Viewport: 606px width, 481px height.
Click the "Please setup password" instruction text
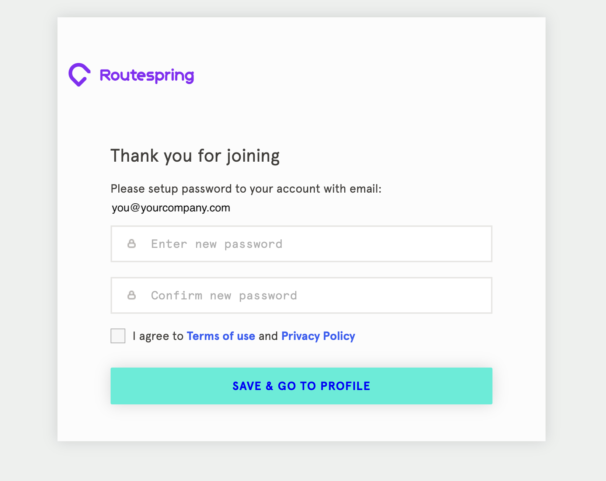pyautogui.click(x=246, y=189)
